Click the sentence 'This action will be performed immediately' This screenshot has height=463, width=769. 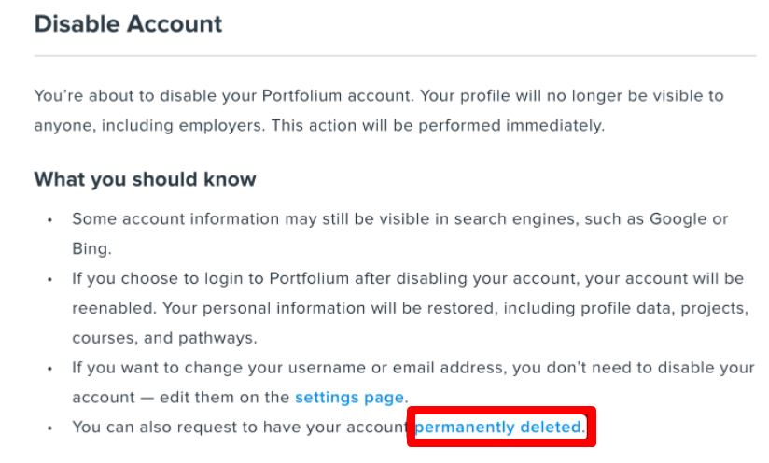tap(438, 126)
